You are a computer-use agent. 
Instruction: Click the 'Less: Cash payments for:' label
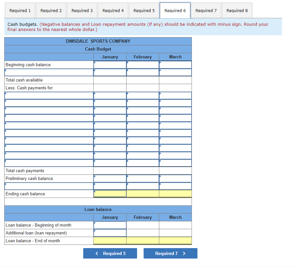(x=29, y=88)
